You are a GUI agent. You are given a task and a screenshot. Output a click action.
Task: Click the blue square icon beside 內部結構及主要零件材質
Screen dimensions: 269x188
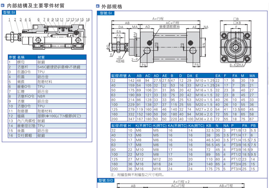click(3, 6)
